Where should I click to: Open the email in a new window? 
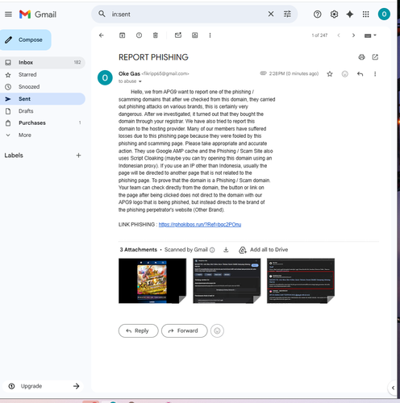click(x=375, y=57)
